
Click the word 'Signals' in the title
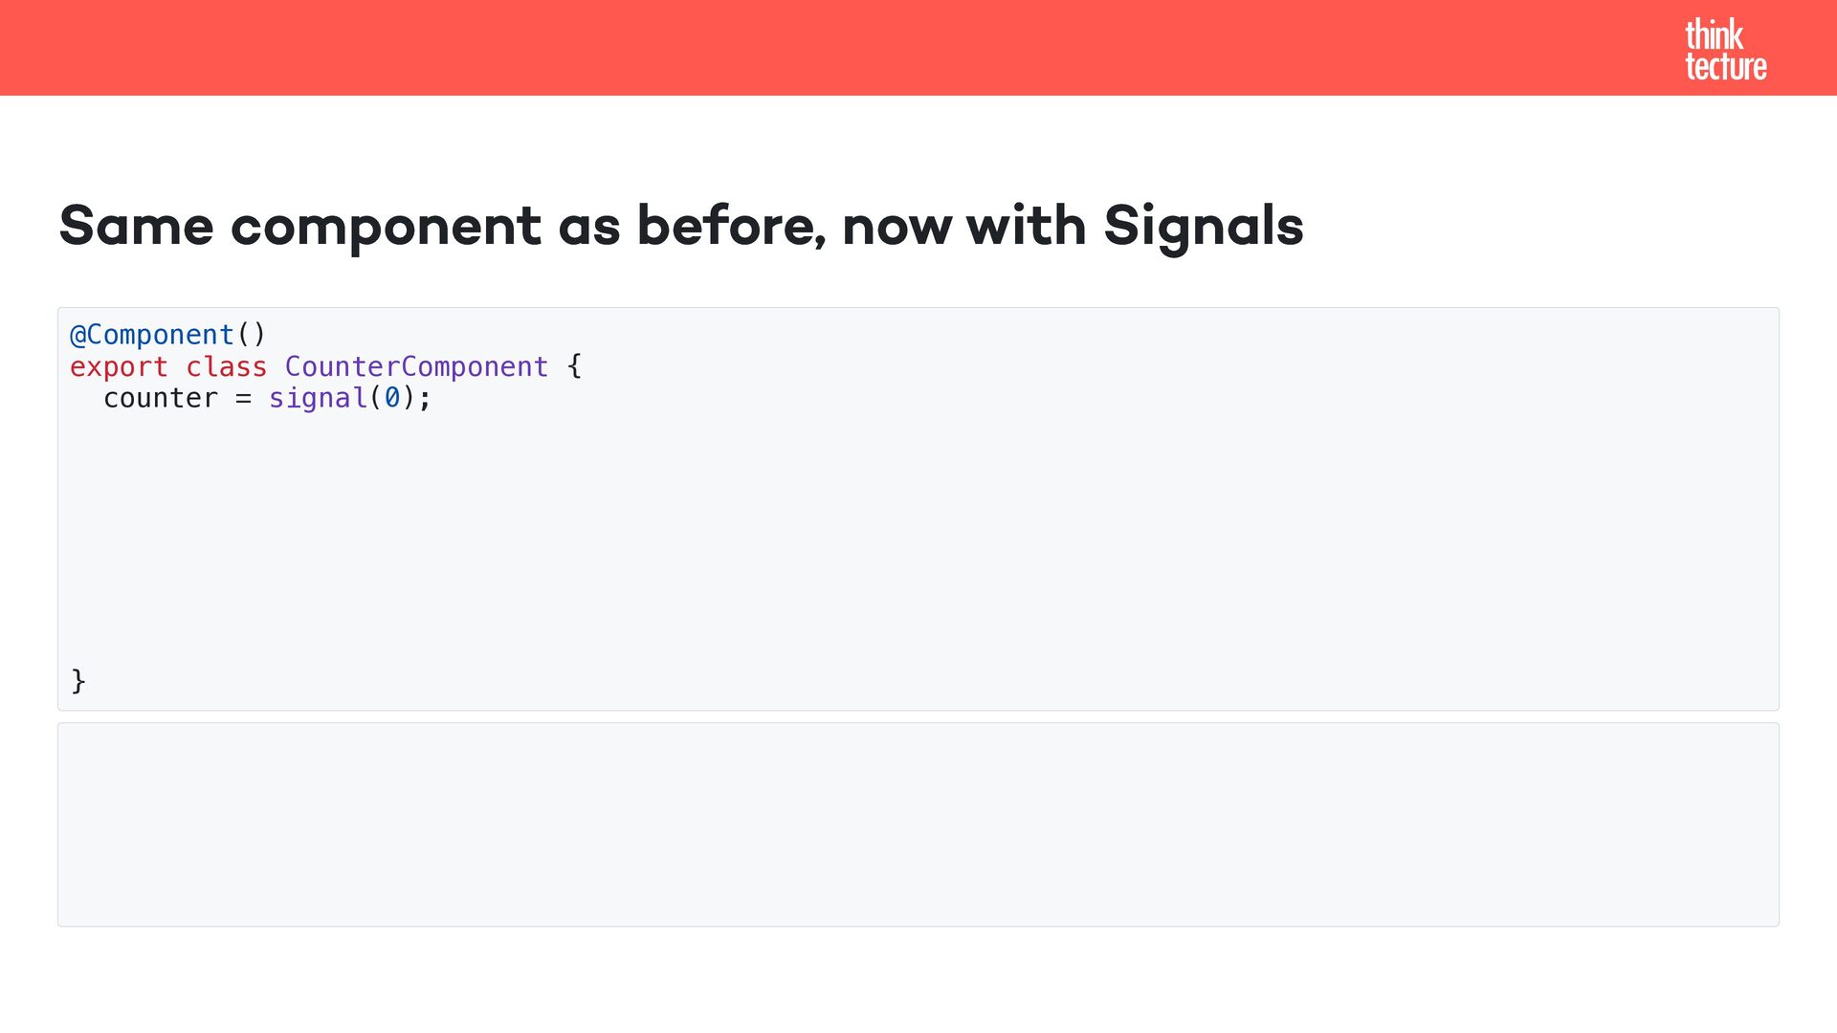tap(1203, 227)
